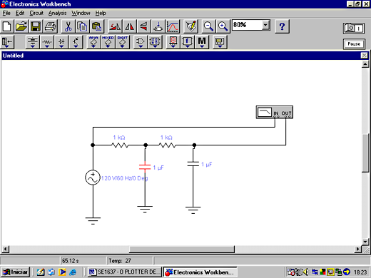Click the Flip Horizontal toolbar icon
The image size is (371, 278).
coord(130,26)
